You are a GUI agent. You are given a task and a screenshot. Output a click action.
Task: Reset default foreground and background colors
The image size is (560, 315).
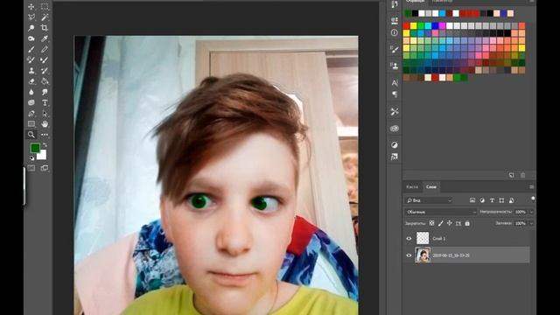coord(31,157)
